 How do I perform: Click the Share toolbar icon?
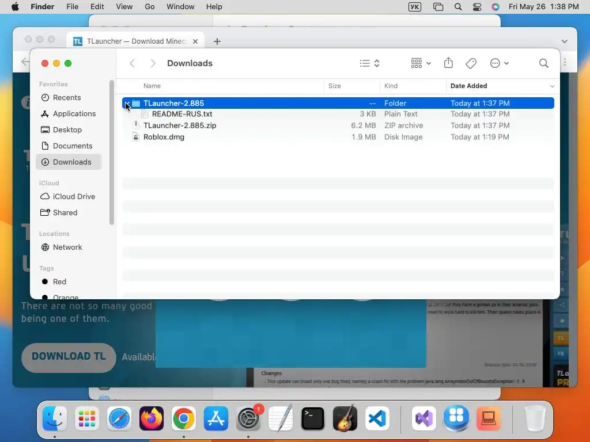[x=448, y=63]
